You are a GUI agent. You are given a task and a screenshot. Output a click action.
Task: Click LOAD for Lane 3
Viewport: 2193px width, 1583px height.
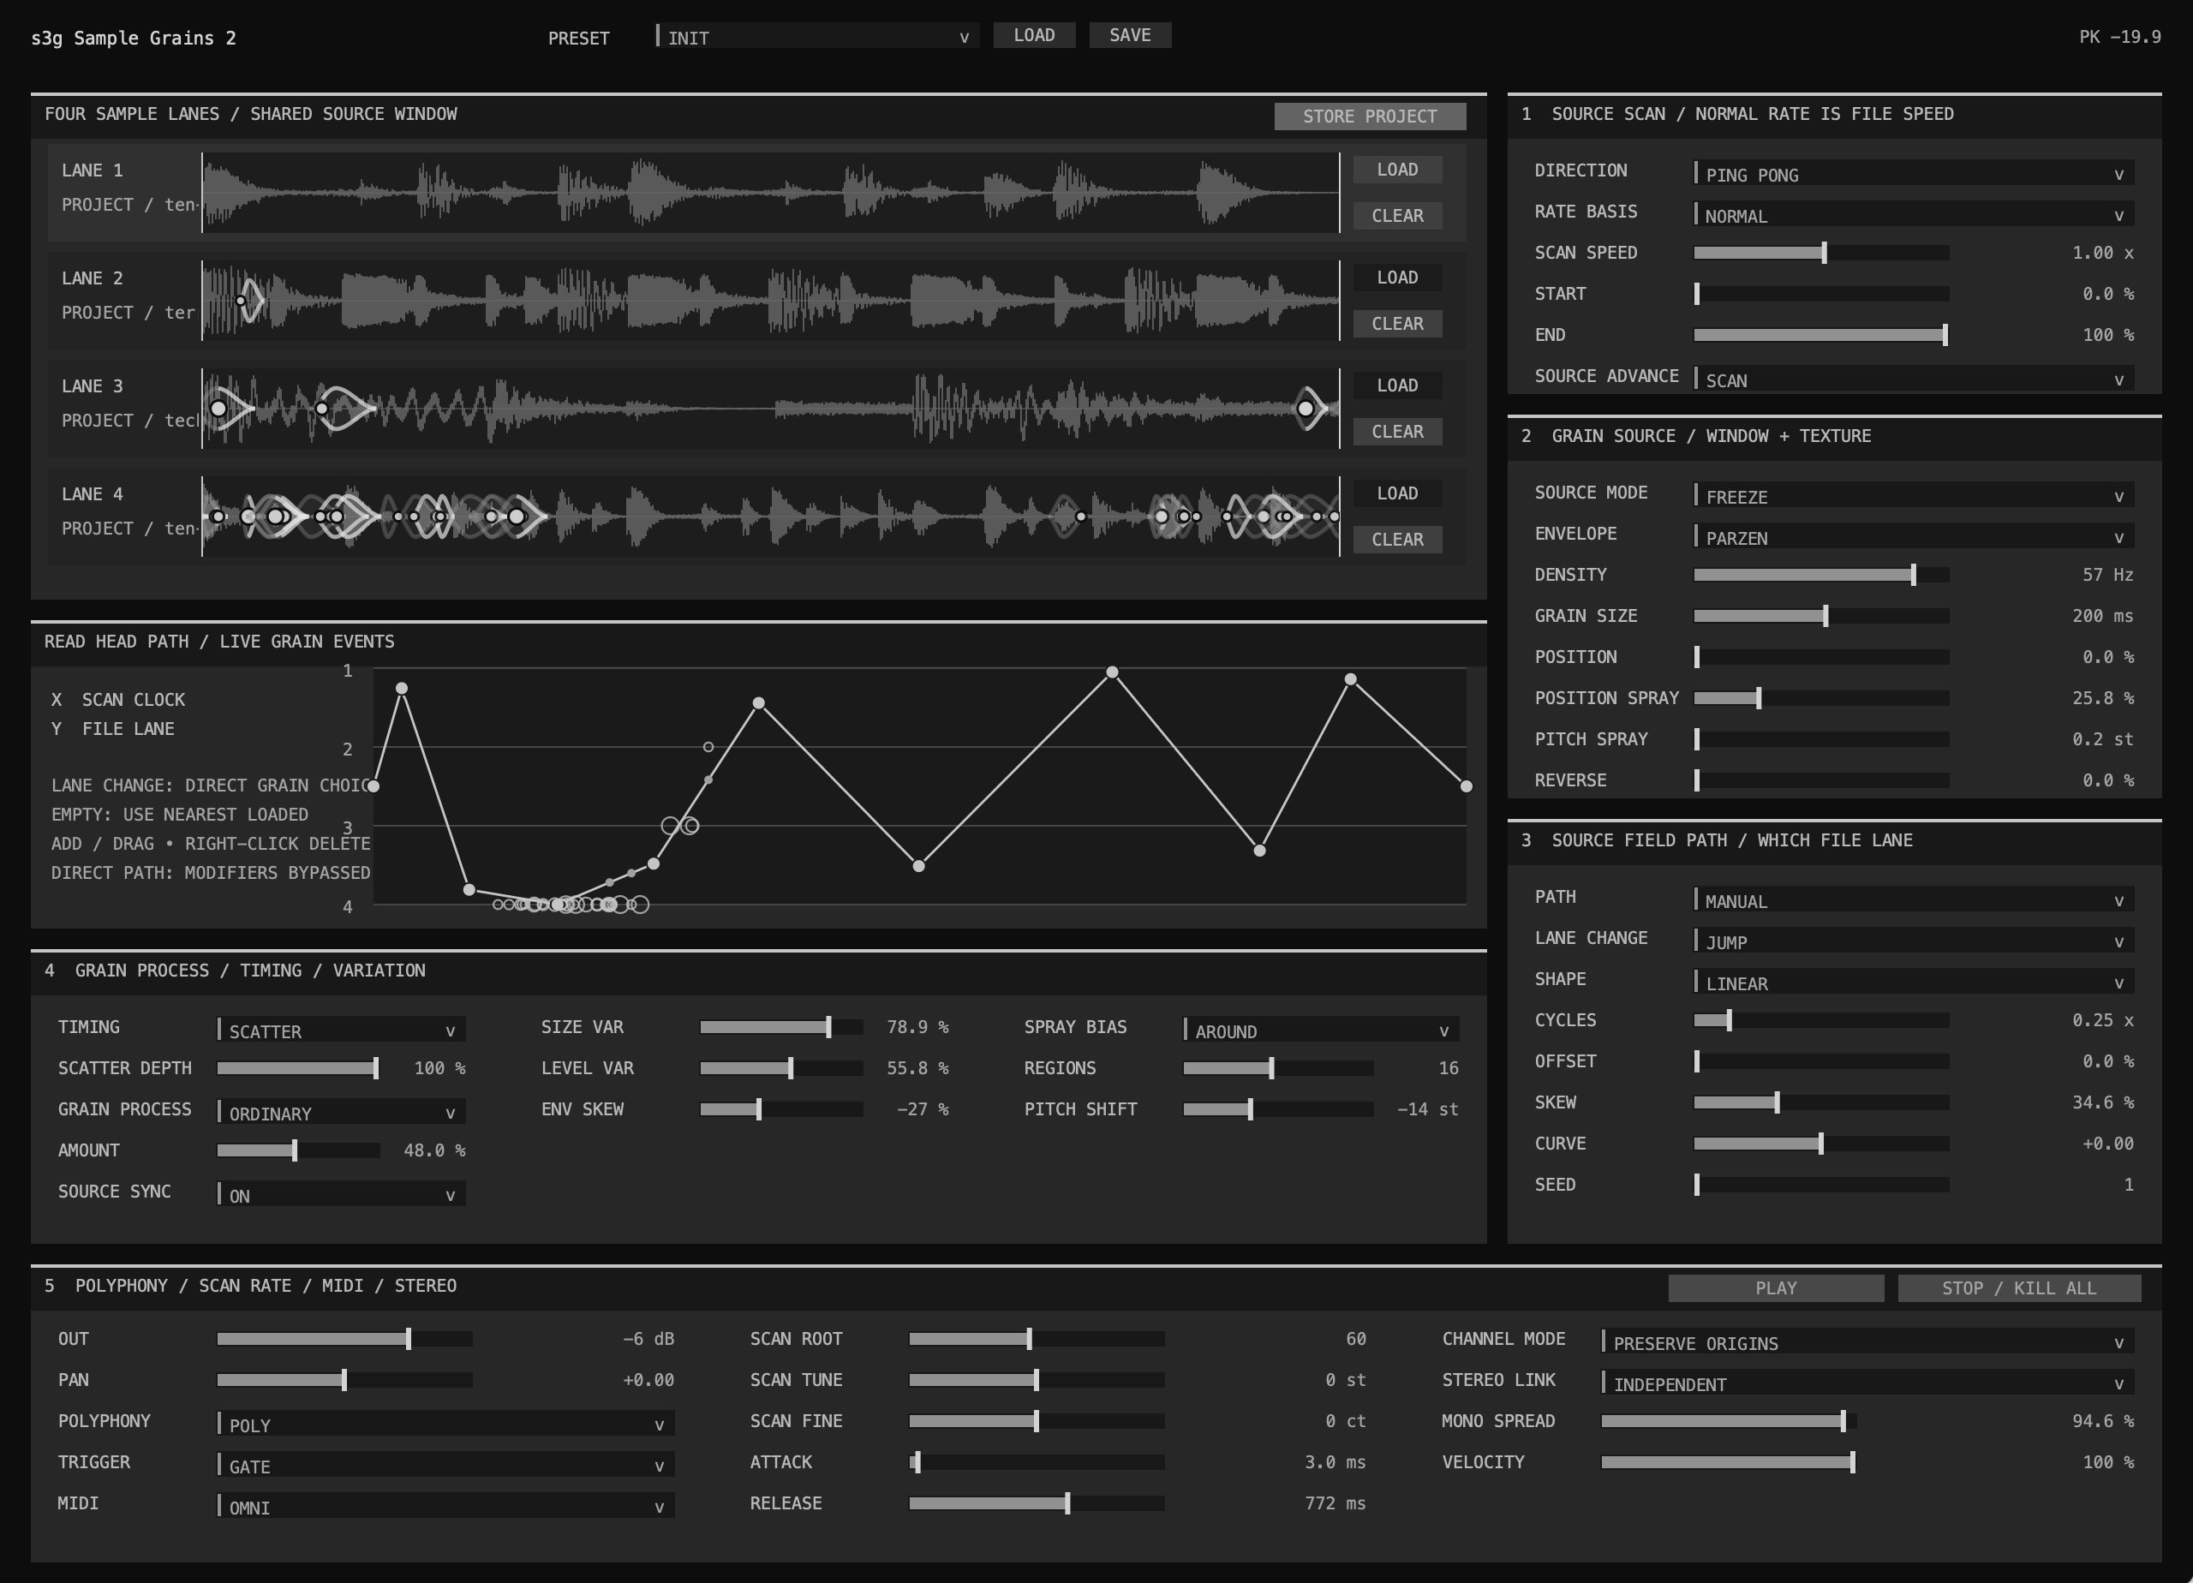[x=1397, y=385]
